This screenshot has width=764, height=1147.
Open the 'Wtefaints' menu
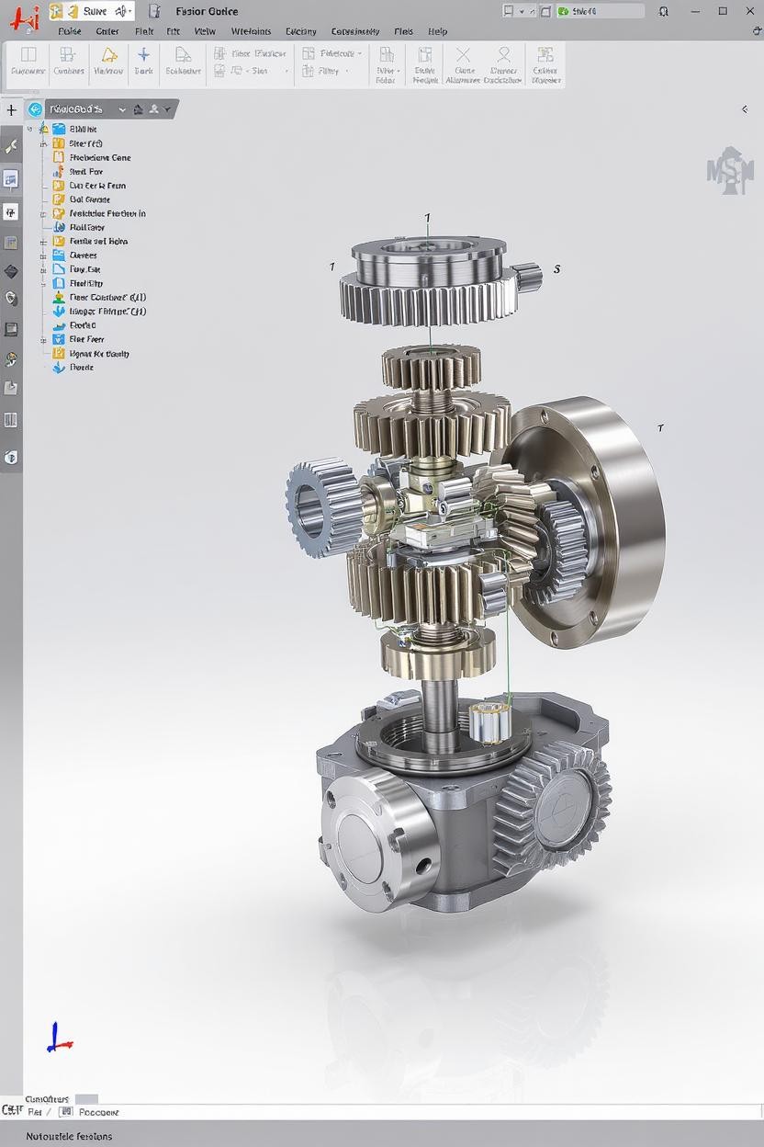click(251, 31)
